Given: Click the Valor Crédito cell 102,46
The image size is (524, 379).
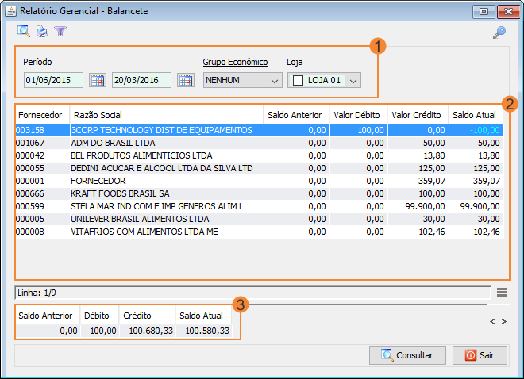Looking at the screenshot, I should (x=418, y=232).
